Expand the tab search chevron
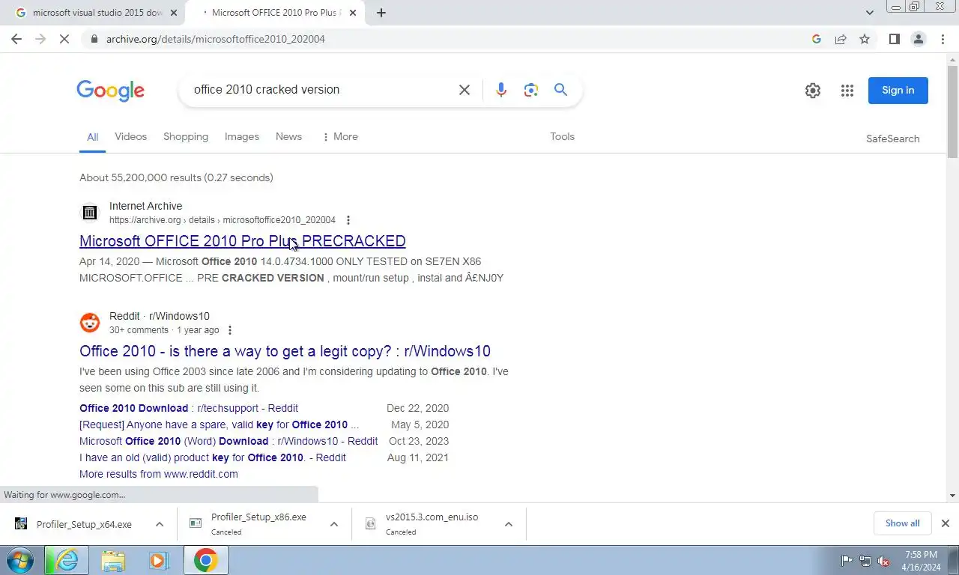Viewport: 959px width, 575px height. [x=869, y=13]
